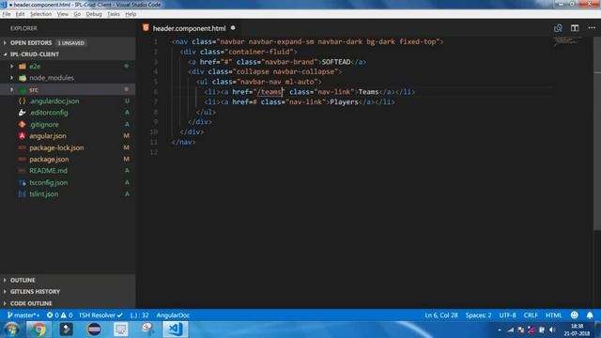Click the braces icon beside .angulardoc.json

(23, 101)
